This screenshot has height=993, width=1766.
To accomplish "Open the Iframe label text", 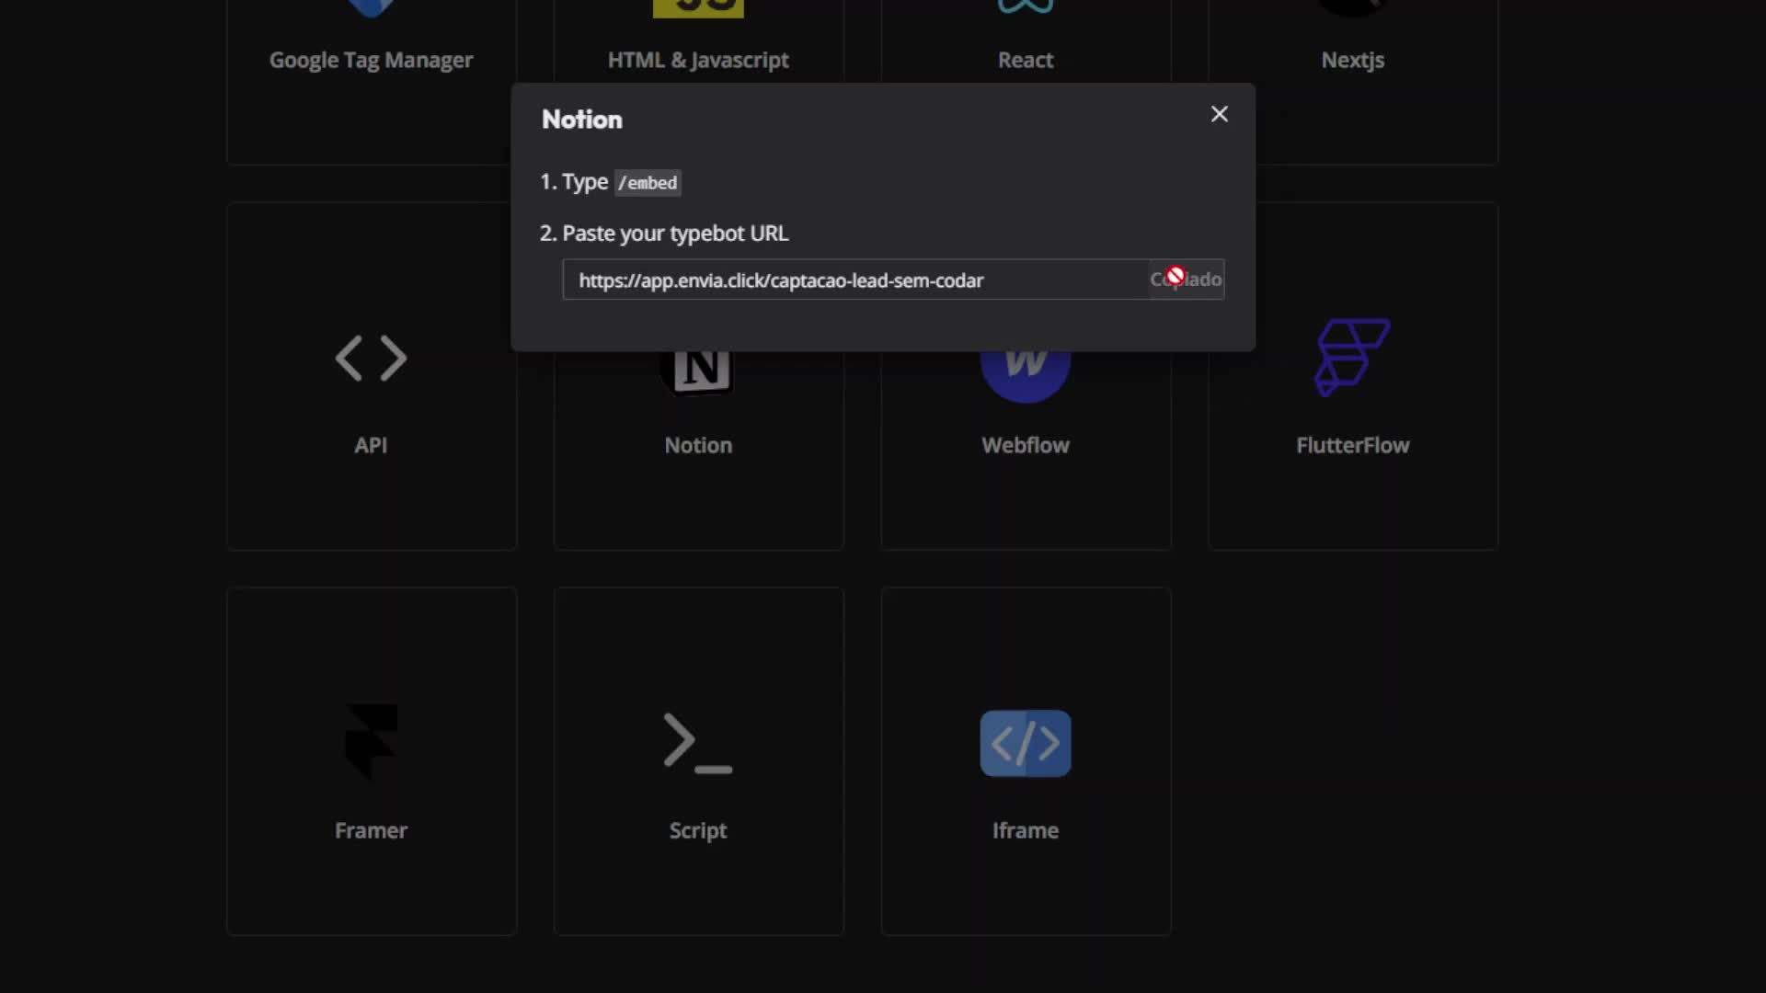I will (1025, 831).
